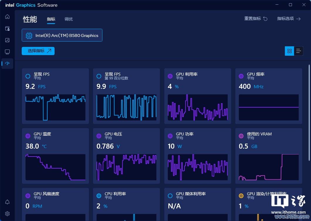Click the pink circle beside 使用的 VRAM
The width and height of the screenshot is (311, 221).
point(241,136)
